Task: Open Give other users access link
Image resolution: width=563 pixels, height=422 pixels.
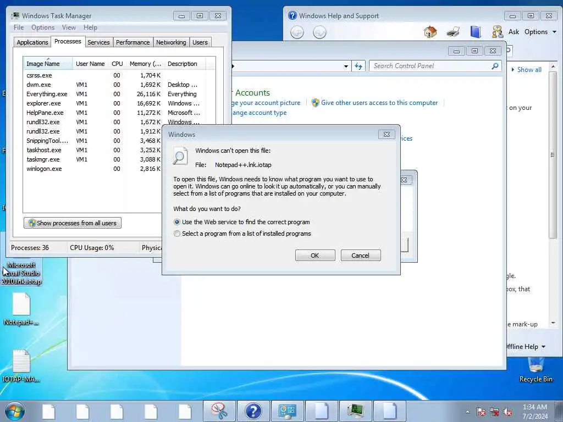Action: (x=379, y=103)
